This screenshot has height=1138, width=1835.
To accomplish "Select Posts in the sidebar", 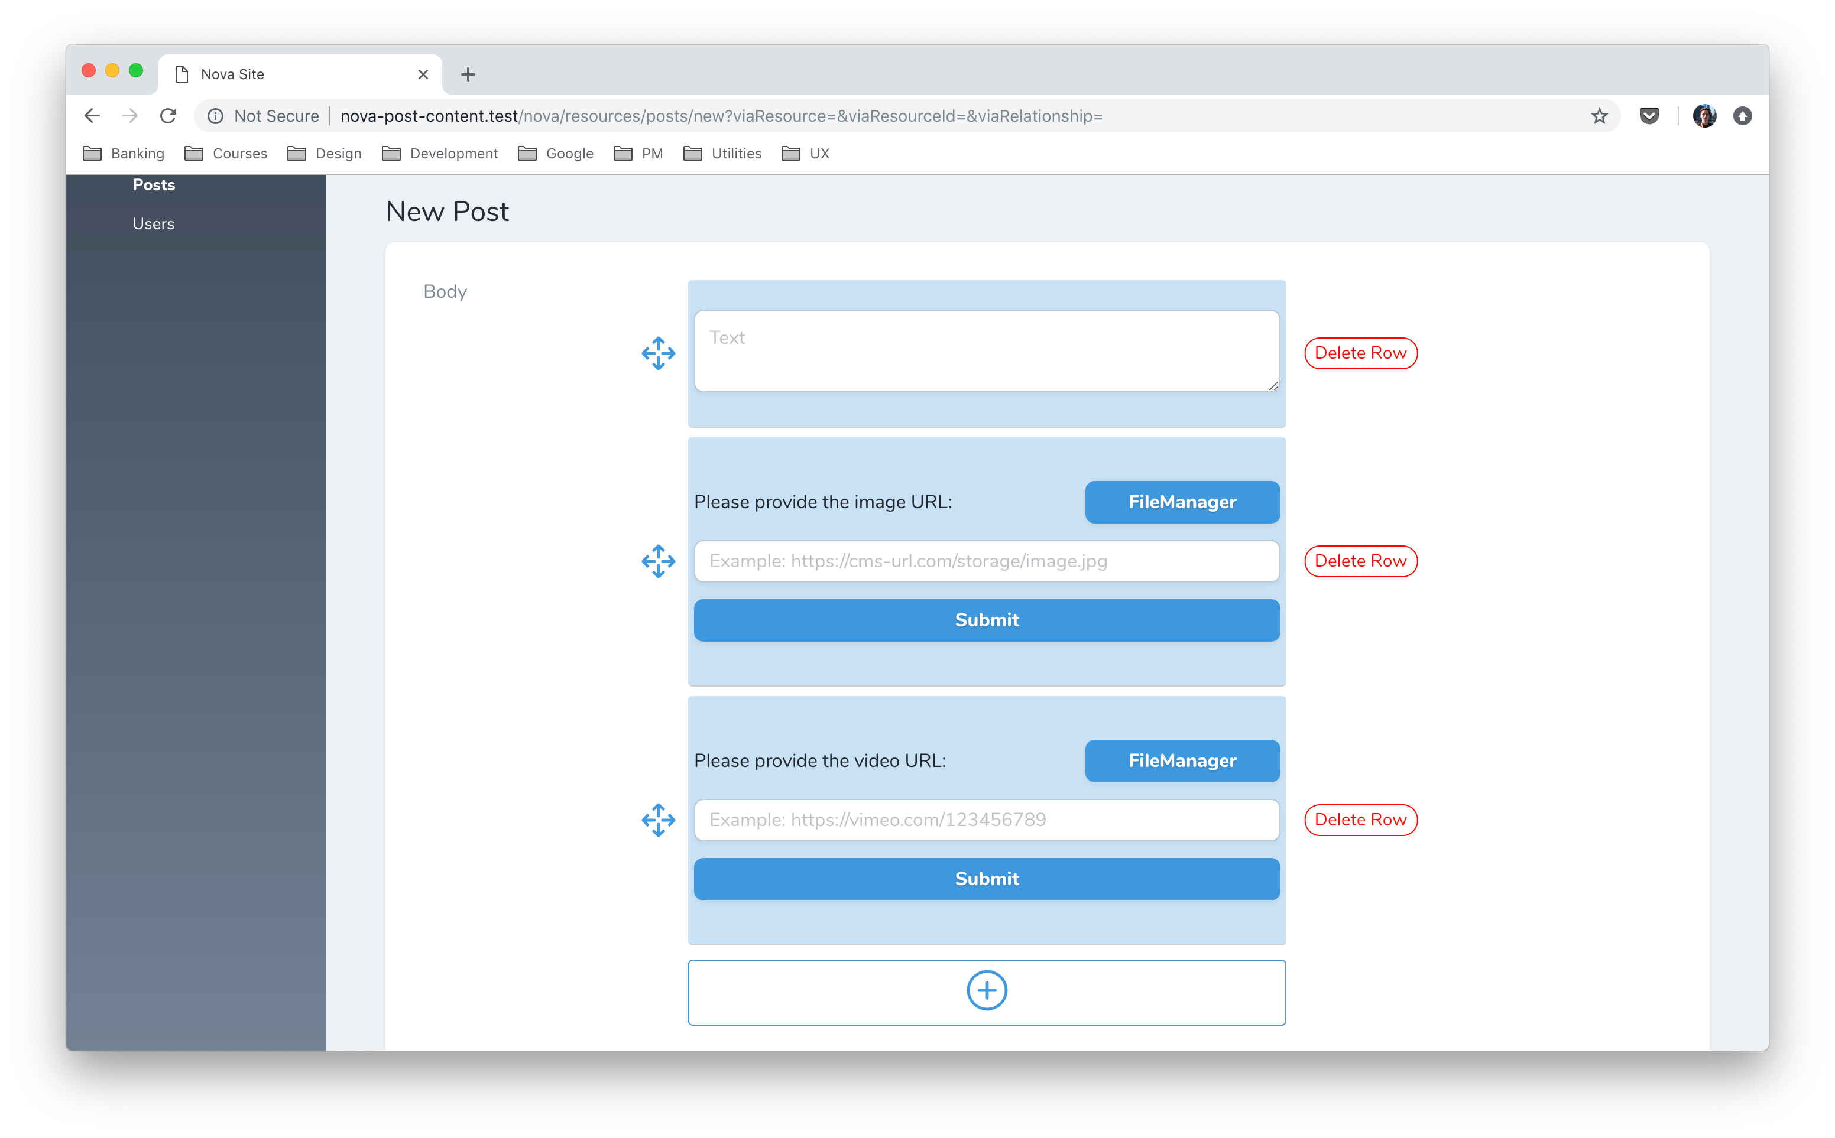I will (153, 184).
